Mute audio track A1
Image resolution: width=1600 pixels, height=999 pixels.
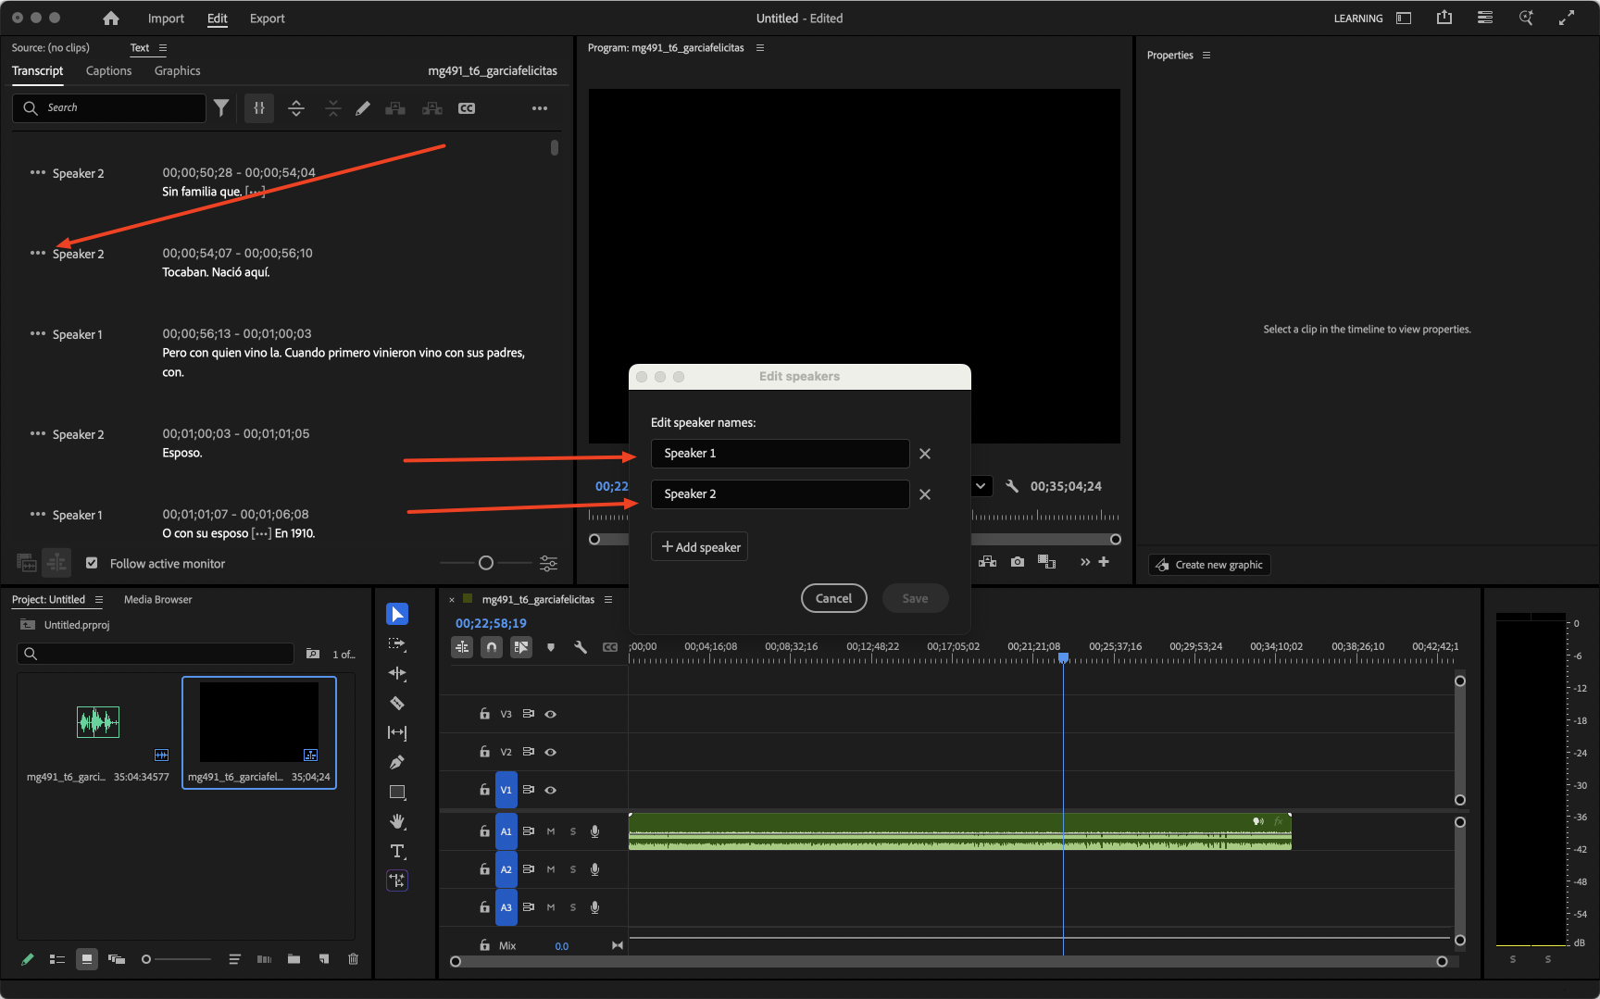551,831
